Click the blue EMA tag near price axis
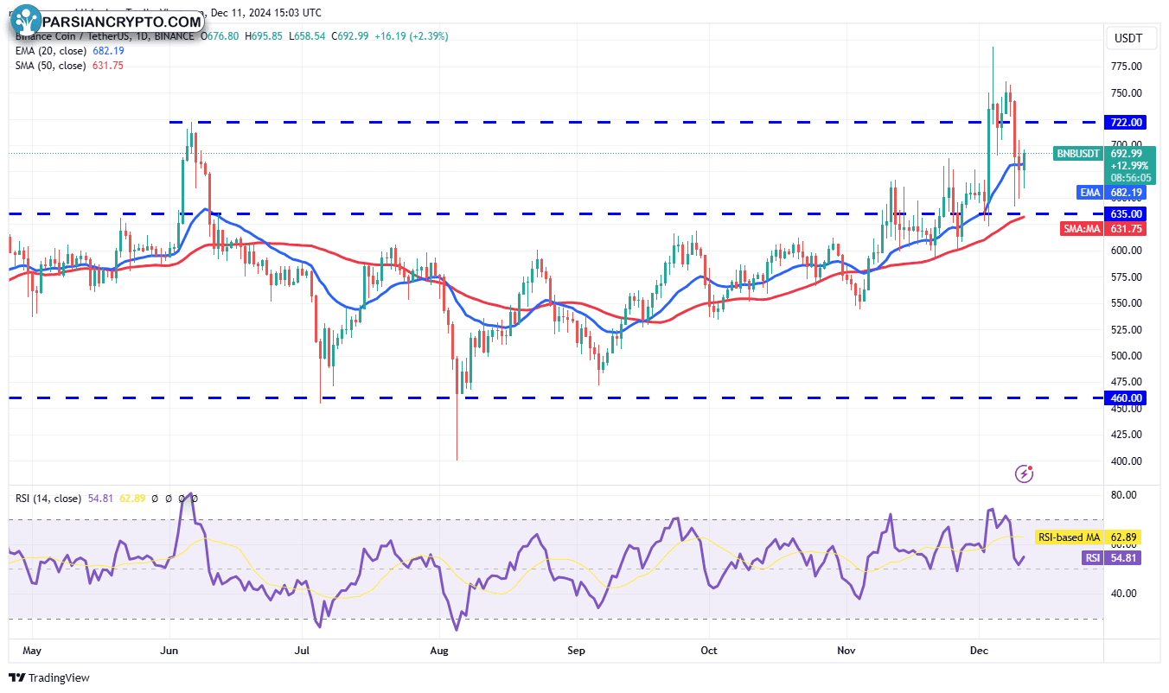 1089,192
